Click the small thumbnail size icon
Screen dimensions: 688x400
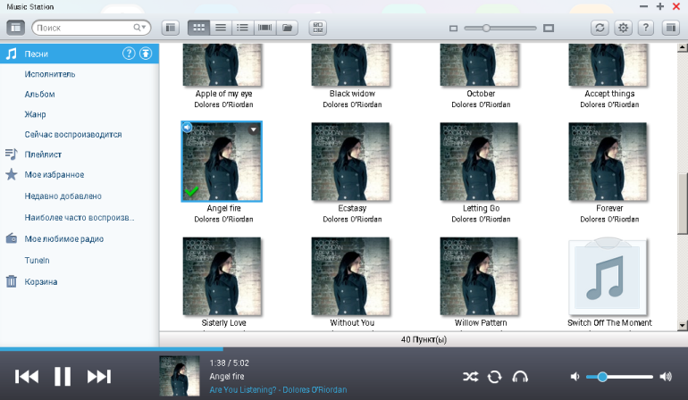click(x=453, y=28)
